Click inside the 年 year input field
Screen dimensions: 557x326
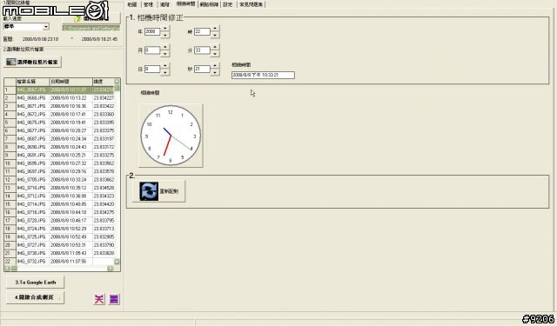[152, 31]
